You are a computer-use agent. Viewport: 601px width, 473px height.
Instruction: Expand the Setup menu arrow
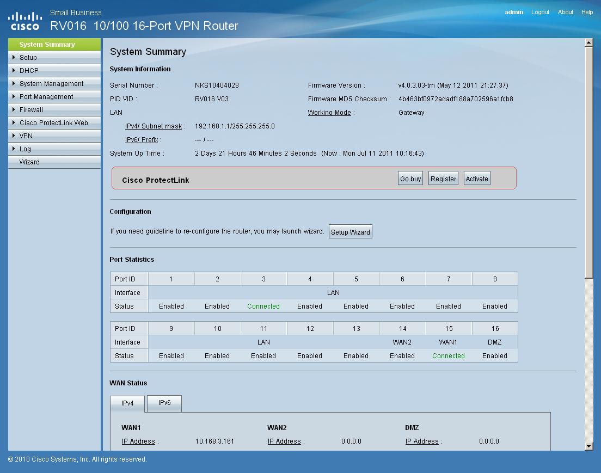coord(14,57)
